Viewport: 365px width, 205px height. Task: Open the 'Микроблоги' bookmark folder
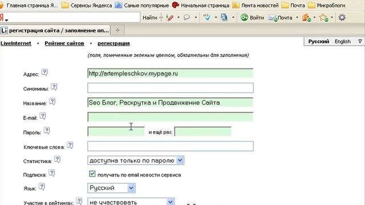[x=327, y=5]
